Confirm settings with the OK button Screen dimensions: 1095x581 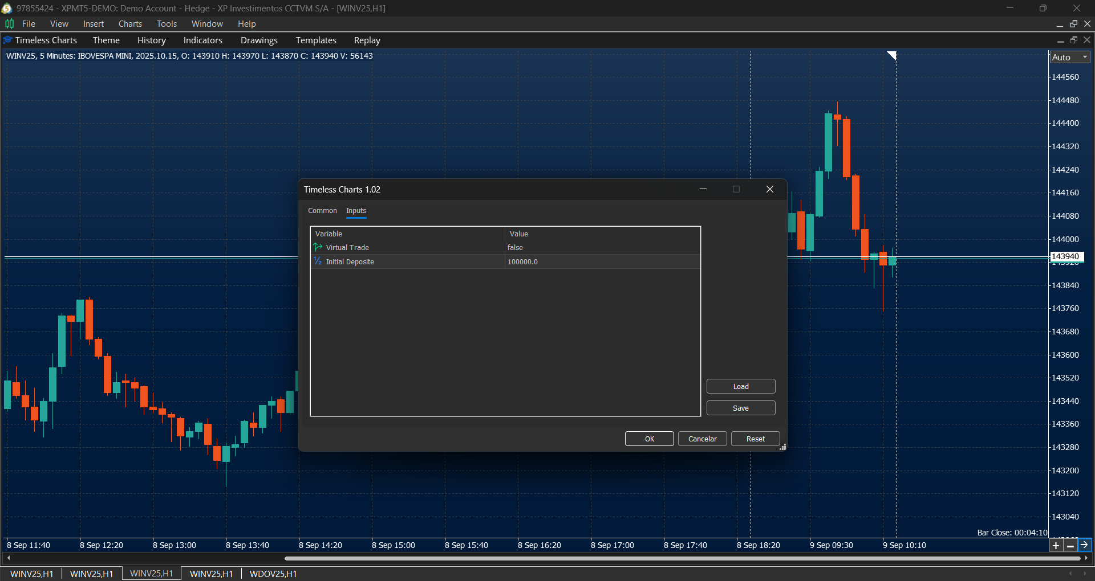[649, 438]
